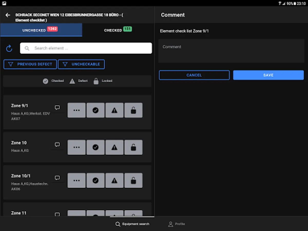Open more options for Zone 9/1
Image resolution: width=308 pixels, height=231 pixels.
[76, 110]
